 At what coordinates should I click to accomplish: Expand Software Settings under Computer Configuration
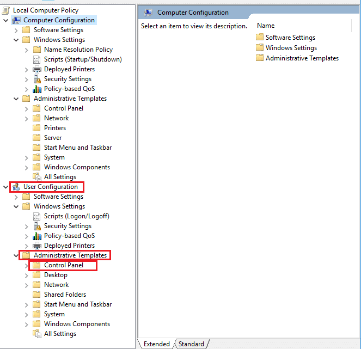point(16,30)
